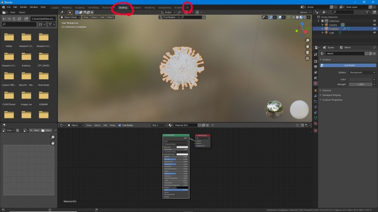378x212 pixels.
Task: Open the Render properties tab
Action: click(316, 61)
